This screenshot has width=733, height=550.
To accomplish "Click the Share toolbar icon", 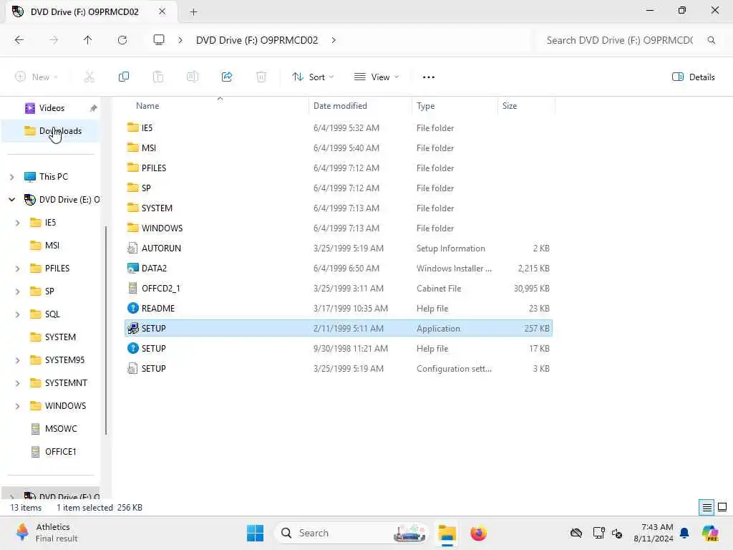I will tap(227, 77).
